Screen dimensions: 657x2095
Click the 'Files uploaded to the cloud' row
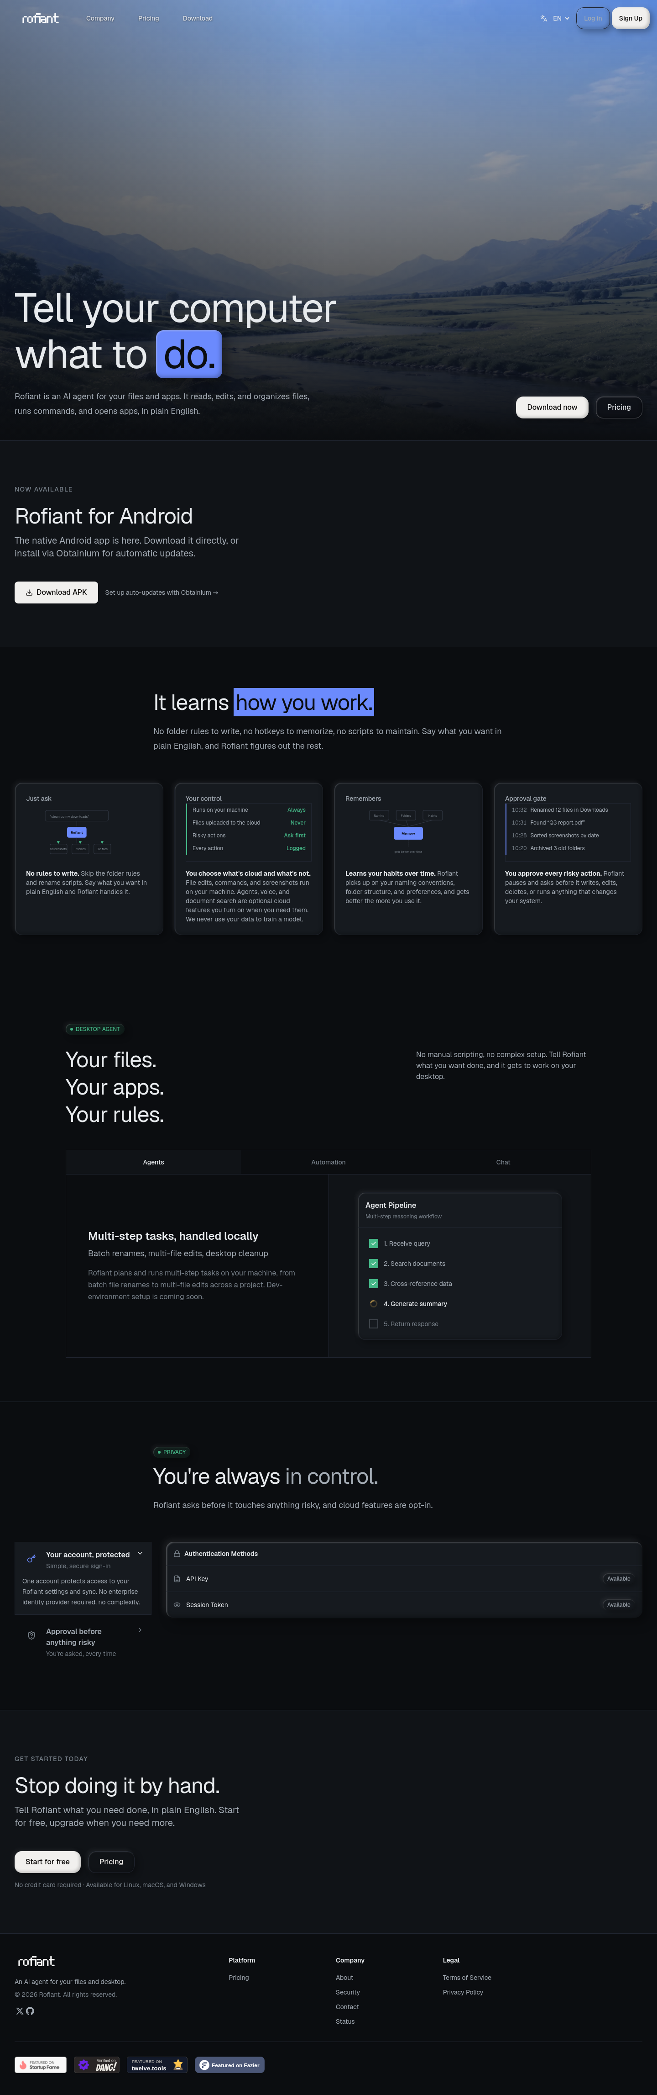click(249, 823)
